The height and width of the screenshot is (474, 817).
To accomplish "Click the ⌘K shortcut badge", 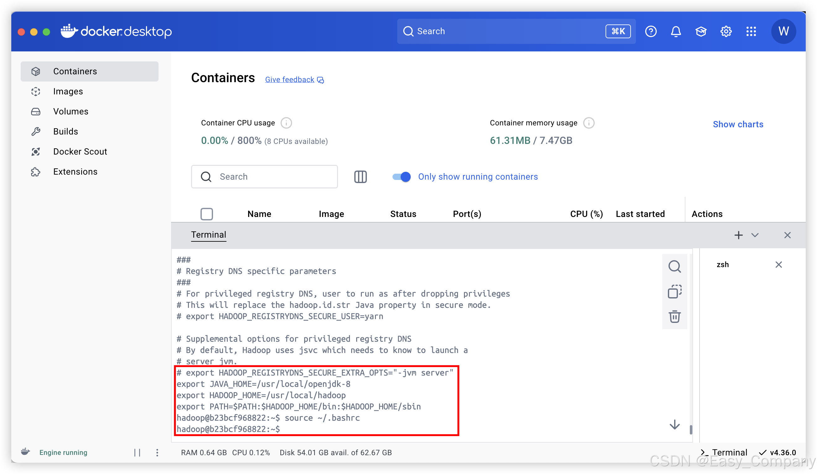I will click(x=618, y=31).
